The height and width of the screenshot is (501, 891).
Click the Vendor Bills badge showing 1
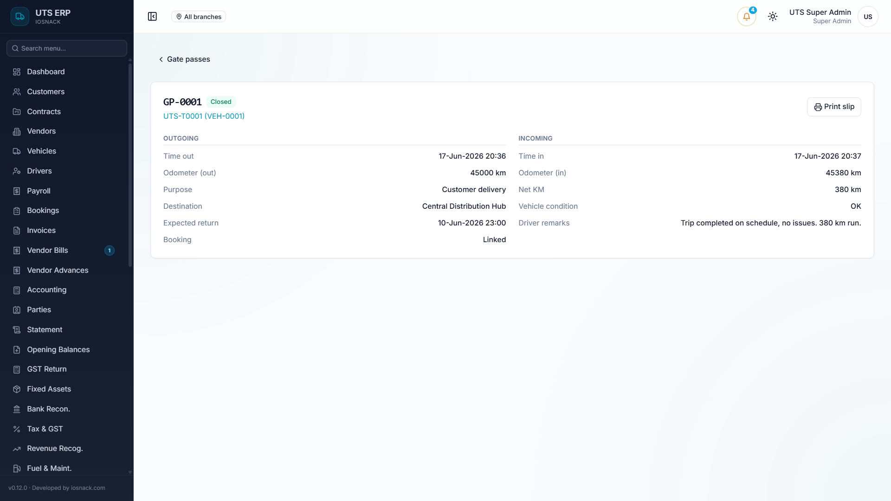coord(110,250)
